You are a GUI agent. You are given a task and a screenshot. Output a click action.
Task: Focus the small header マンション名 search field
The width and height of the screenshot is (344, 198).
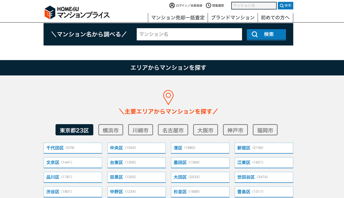tap(254, 6)
